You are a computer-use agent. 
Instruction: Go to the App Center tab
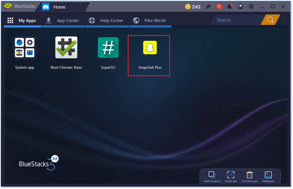point(63,21)
